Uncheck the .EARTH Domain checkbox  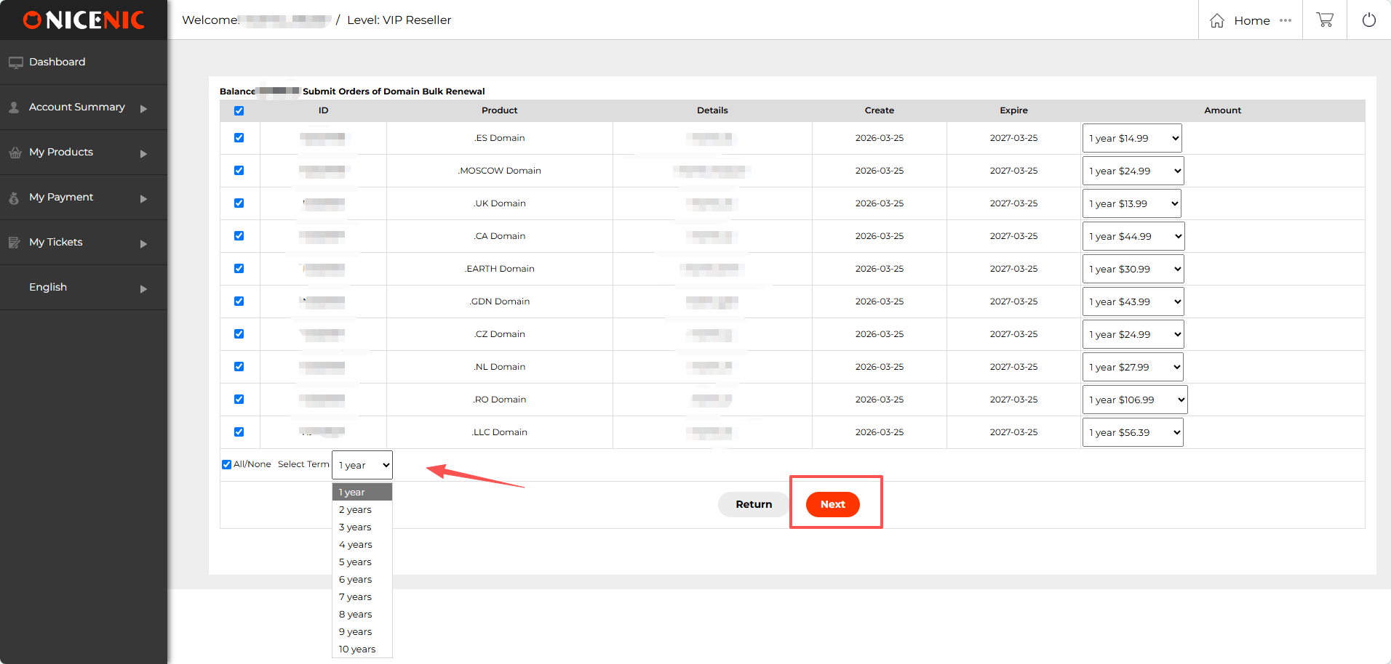click(x=239, y=269)
